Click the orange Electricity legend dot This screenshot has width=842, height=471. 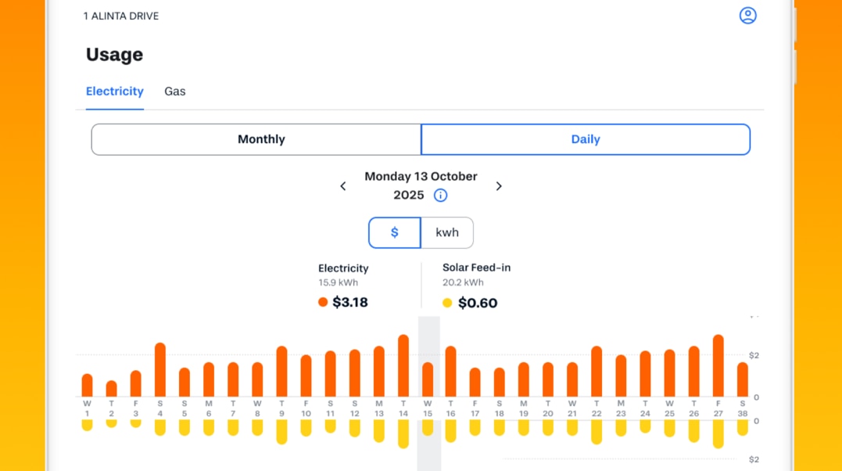click(x=323, y=302)
